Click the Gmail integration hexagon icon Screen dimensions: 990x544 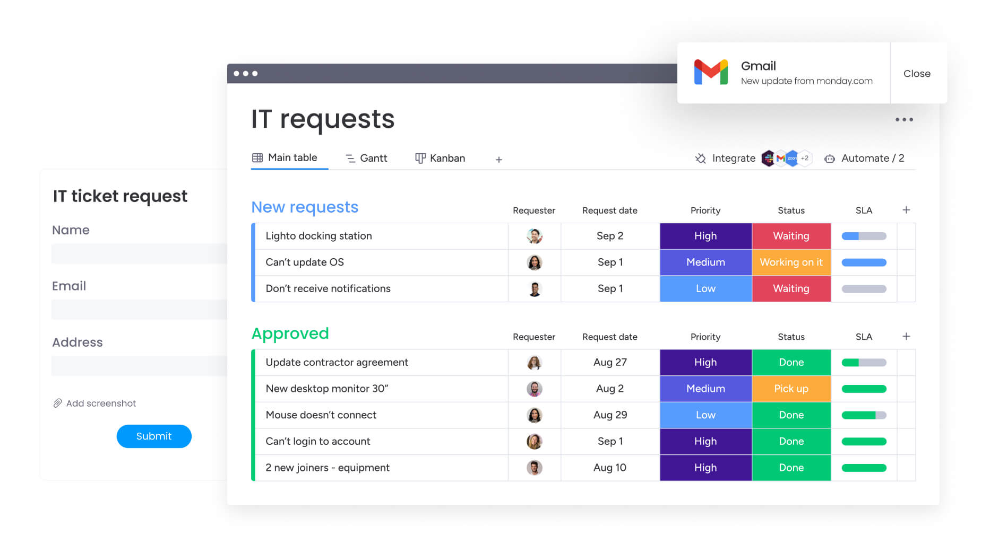780,158
